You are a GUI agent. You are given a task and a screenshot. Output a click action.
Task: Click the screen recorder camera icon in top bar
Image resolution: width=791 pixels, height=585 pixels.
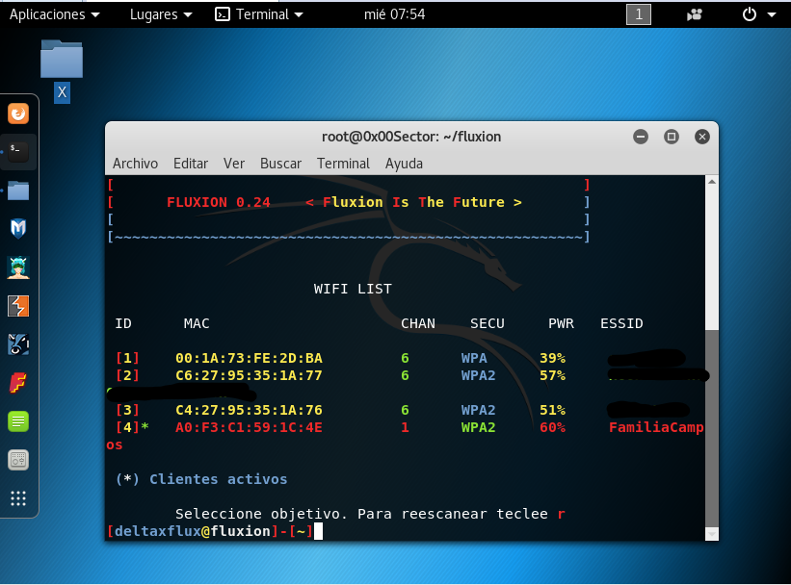click(695, 14)
